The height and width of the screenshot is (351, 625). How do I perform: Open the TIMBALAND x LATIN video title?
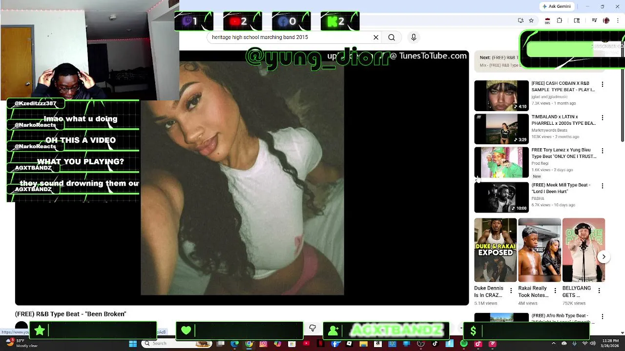coord(563,120)
